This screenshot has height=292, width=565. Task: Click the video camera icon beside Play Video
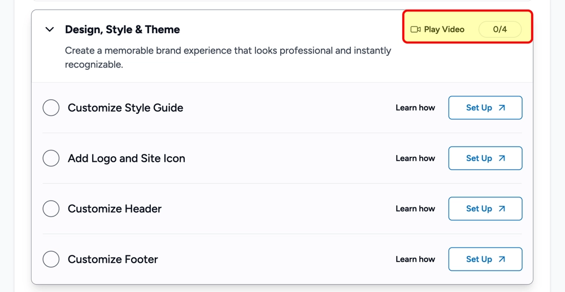click(415, 29)
